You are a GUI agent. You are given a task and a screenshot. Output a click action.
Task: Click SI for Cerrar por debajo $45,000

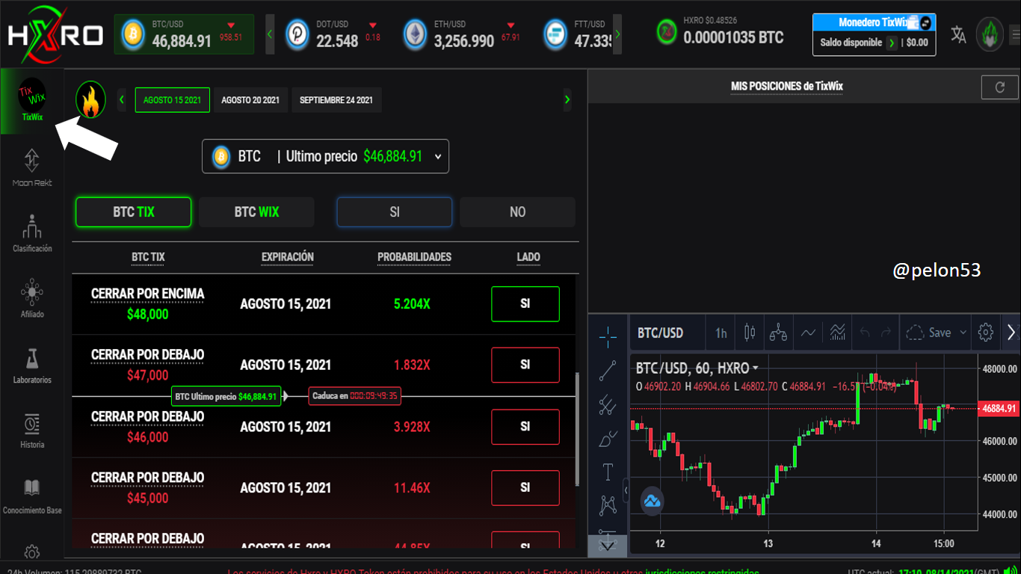coord(525,488)
